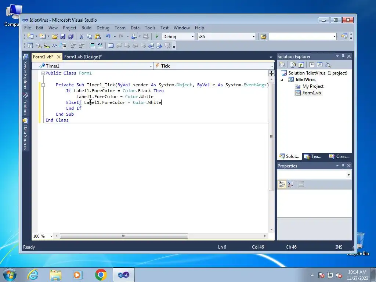The height and width of the screenshot is (282, 376).
Task: Open the Data Sources side tab
Action: tap(25, 134)
